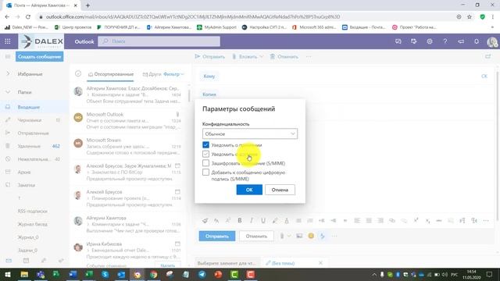This screenshot has width=500, height=281.
Task: Open the Windows Start menu
Action: (x=8, y=274)
